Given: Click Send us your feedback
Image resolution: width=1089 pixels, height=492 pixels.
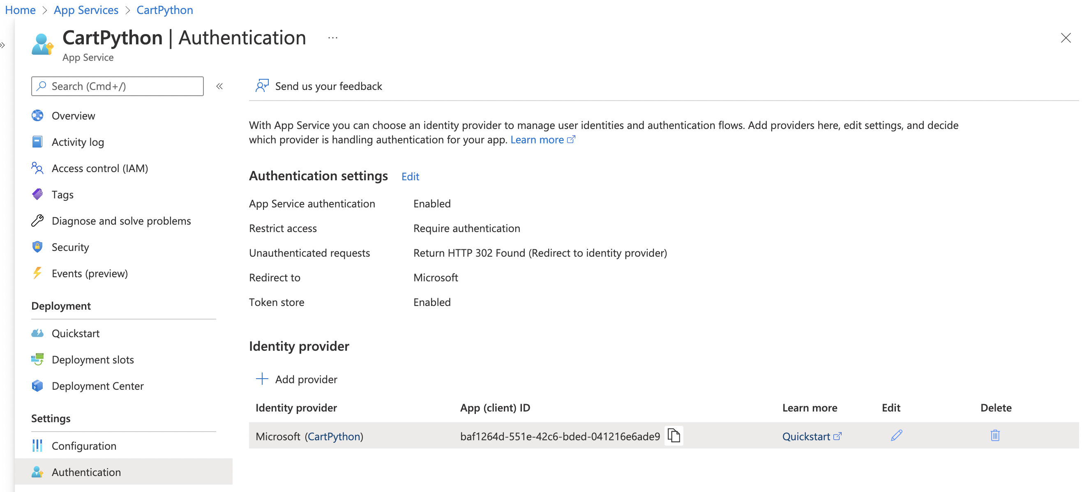Looking at the screenshot, I should coord(319,86).
